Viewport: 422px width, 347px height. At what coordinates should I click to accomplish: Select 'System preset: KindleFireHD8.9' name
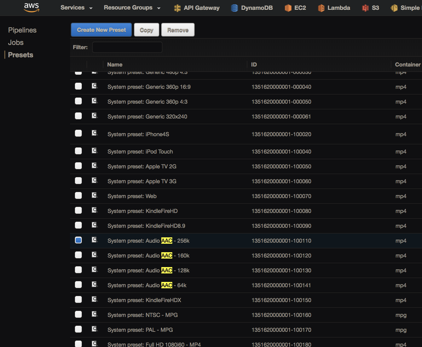146,226
